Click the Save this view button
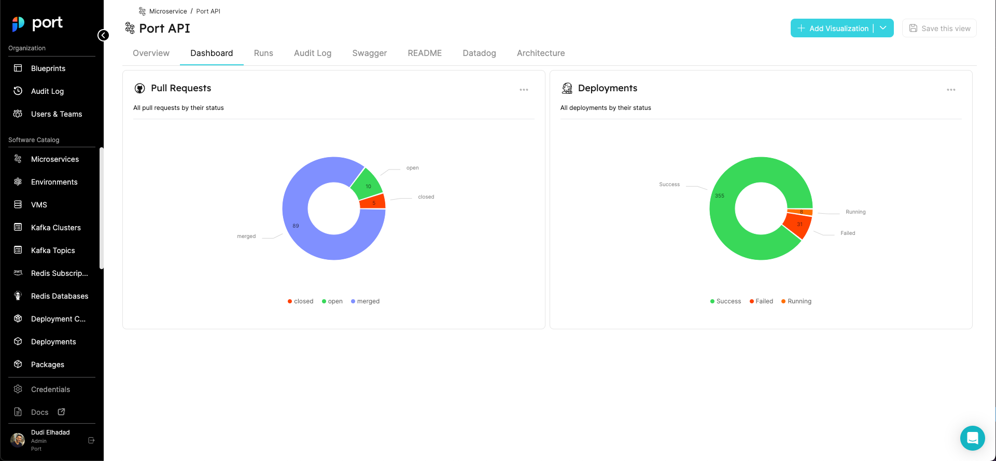Viewport: 996px width, 461px height. click(x=939, y=28)
